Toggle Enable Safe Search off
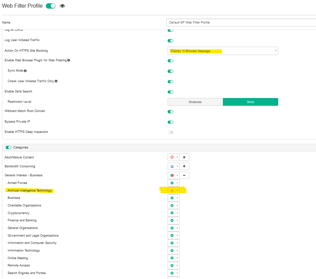Viewport: 316px width, 279px height. click(x=170, y=92)
